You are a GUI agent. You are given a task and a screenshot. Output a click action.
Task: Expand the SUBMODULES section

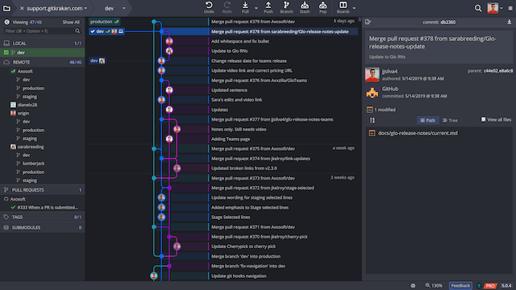43,227
